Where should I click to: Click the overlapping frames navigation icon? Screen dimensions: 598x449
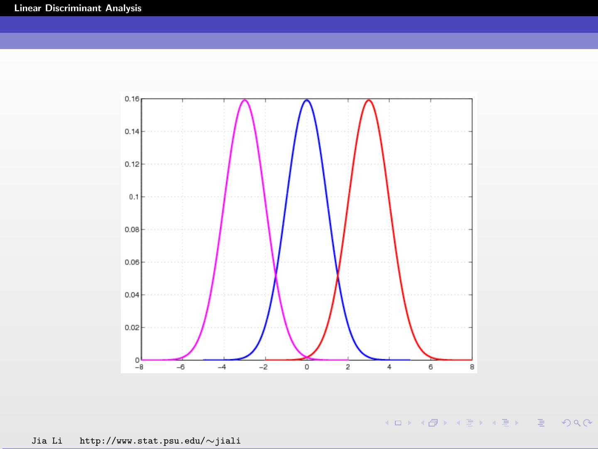pos(433,423)
